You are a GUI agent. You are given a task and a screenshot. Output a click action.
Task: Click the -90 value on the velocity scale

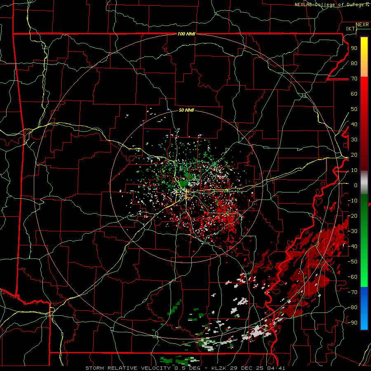point(352,323)
